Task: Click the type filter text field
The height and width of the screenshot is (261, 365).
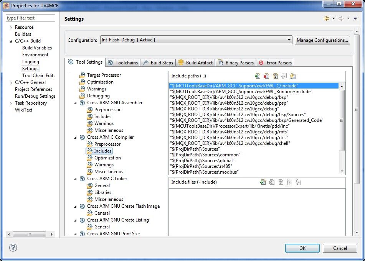Action: pyautogui.click(x=30, y=18)
